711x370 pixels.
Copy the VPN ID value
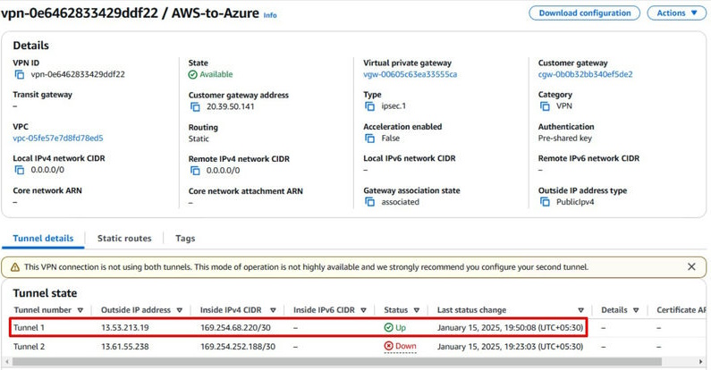point(20,75)
